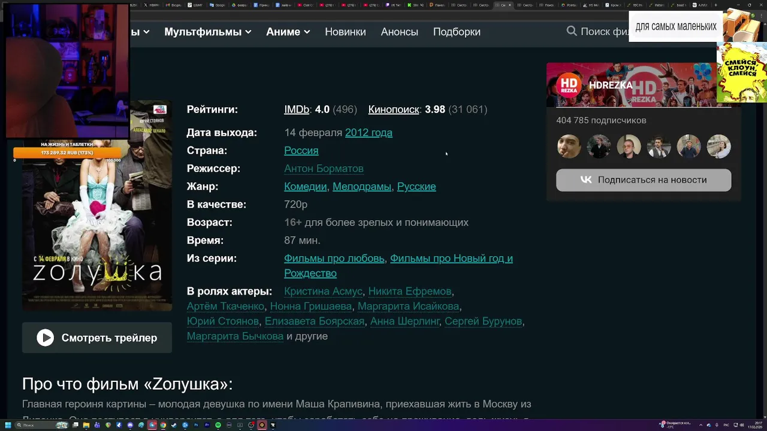Click the HDrezka round logo in widget
This screenshot has width=767, height=431.
[569, 85]
